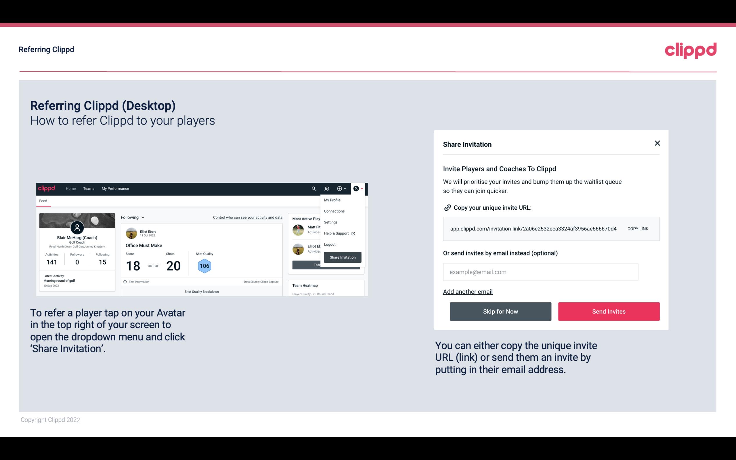Click the Teams menu item in navbar
This screenshot has height=460, width=736.
[x=88, y=188]
